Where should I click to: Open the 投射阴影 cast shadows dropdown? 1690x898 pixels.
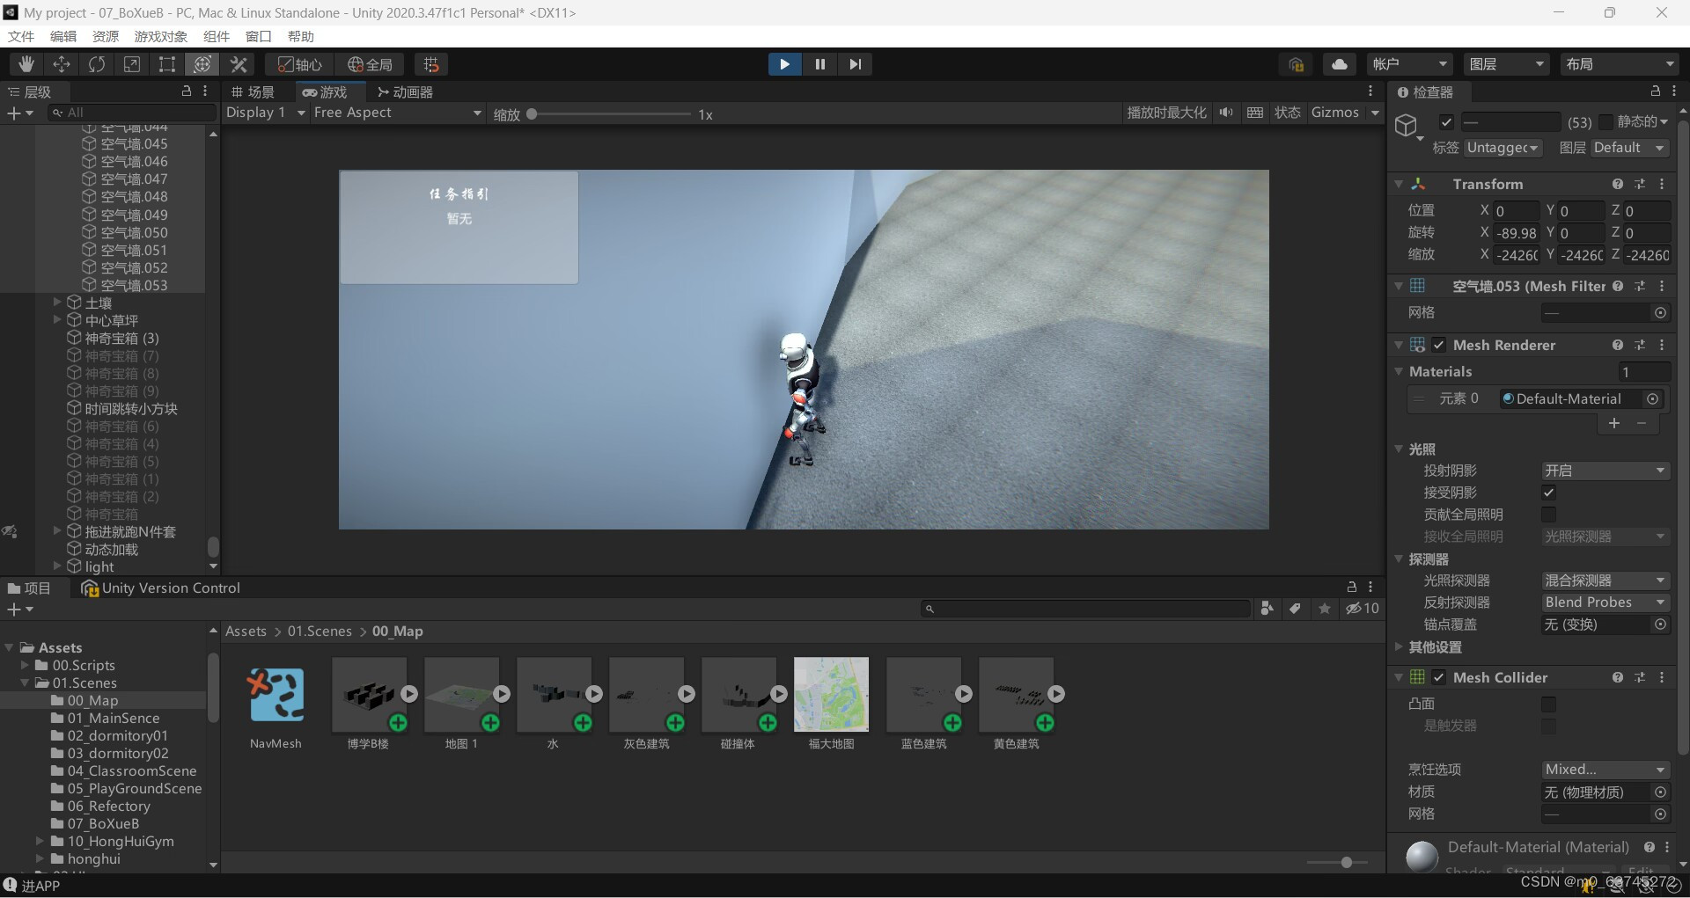pyautogui.click(x=1605, y=471)
